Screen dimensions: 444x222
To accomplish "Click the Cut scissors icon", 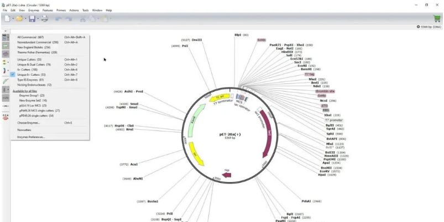I will coord(82,19).
